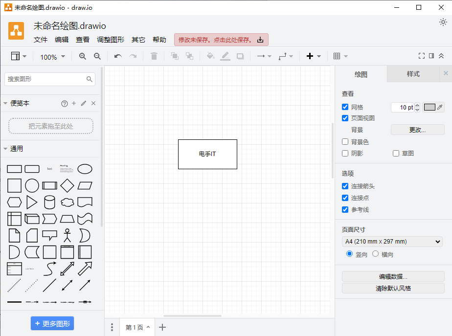The height and width of the screenshot is (336, 452).
Task: Select the actor stick-figure shape
Action: tap(67, 235)
